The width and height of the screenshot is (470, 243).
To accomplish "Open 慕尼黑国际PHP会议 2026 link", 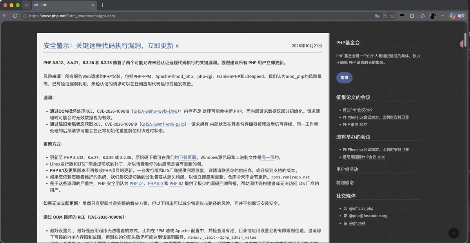I will (364, 157).
